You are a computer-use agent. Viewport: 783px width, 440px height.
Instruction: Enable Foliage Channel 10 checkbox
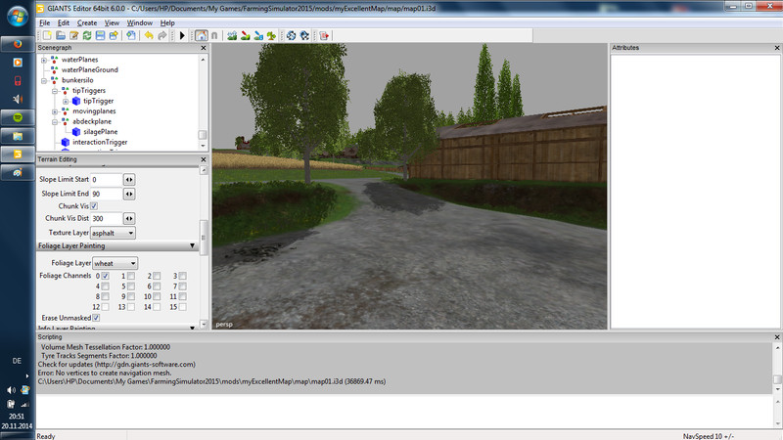157,297
